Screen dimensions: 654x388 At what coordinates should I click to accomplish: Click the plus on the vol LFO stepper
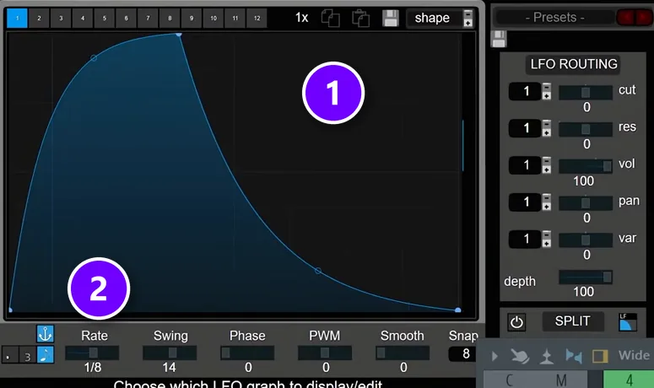546,170
